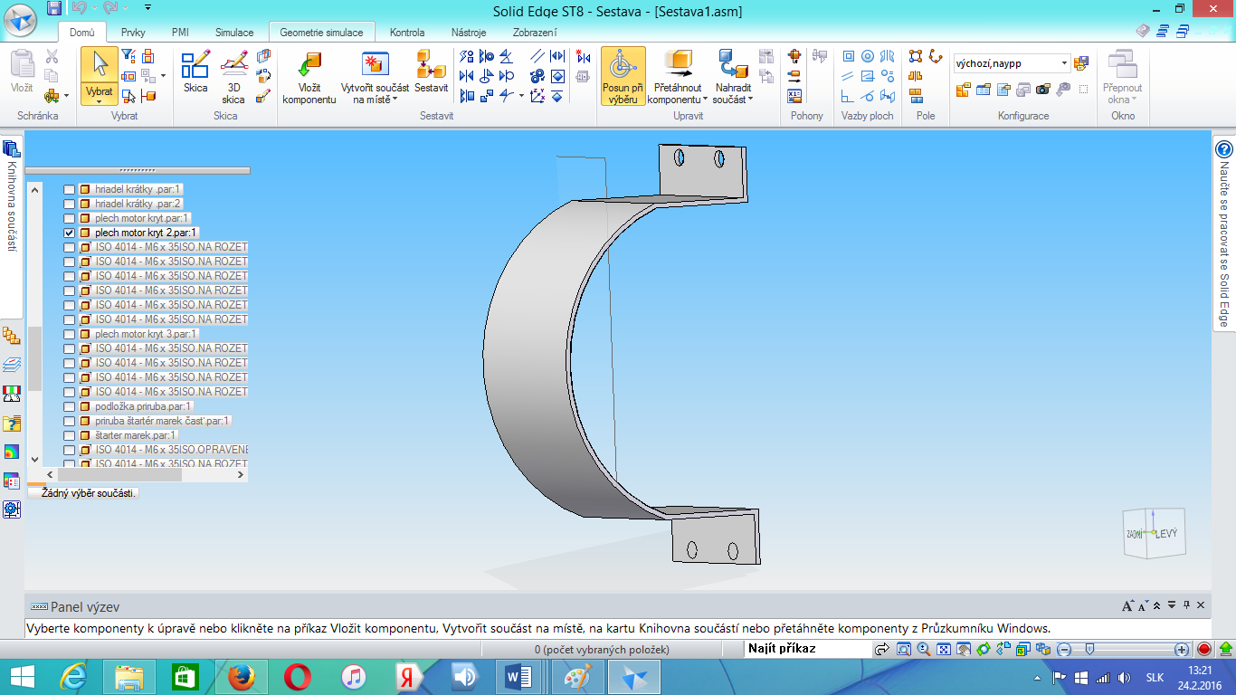The image size is (1236, 695).
Task: Check the plech motor kryt 3.par:1 checkbox
Action: 69,334
